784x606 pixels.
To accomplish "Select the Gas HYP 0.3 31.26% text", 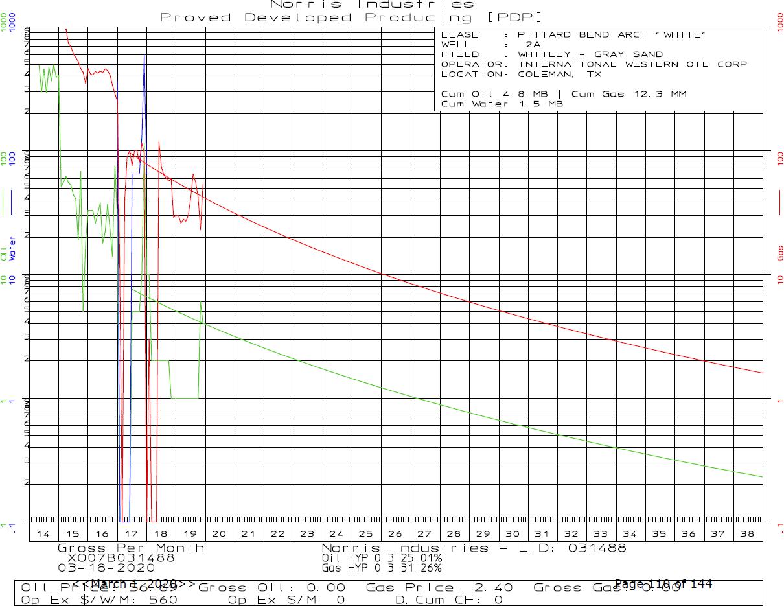I will click(382, 568).
